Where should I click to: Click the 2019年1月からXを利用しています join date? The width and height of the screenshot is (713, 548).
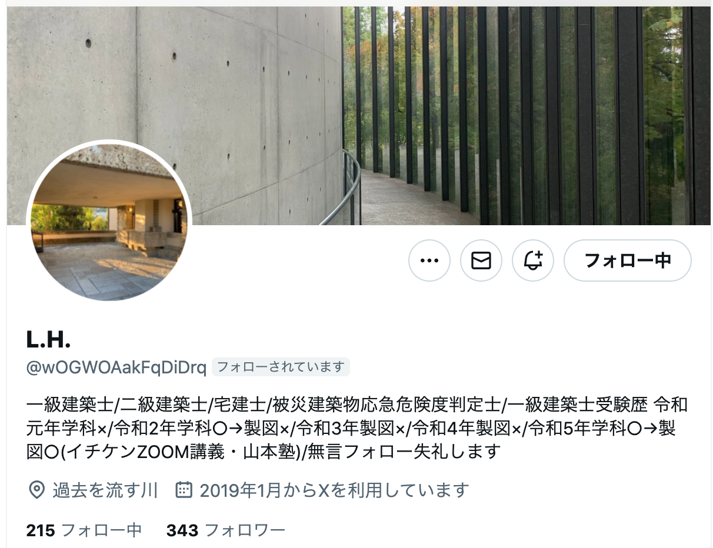tap(334, 490)
